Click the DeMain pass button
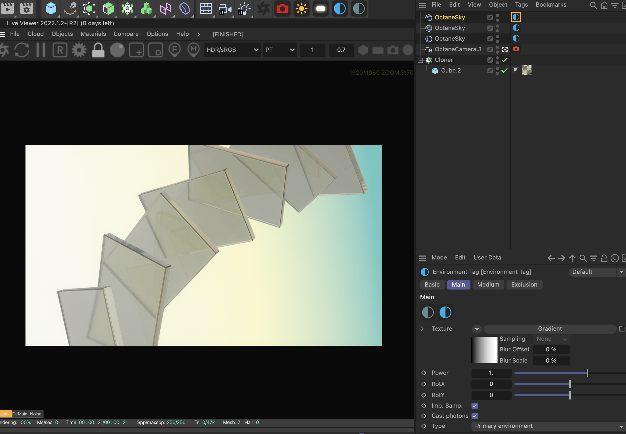 pyautogui.click(x=20, y=414)
